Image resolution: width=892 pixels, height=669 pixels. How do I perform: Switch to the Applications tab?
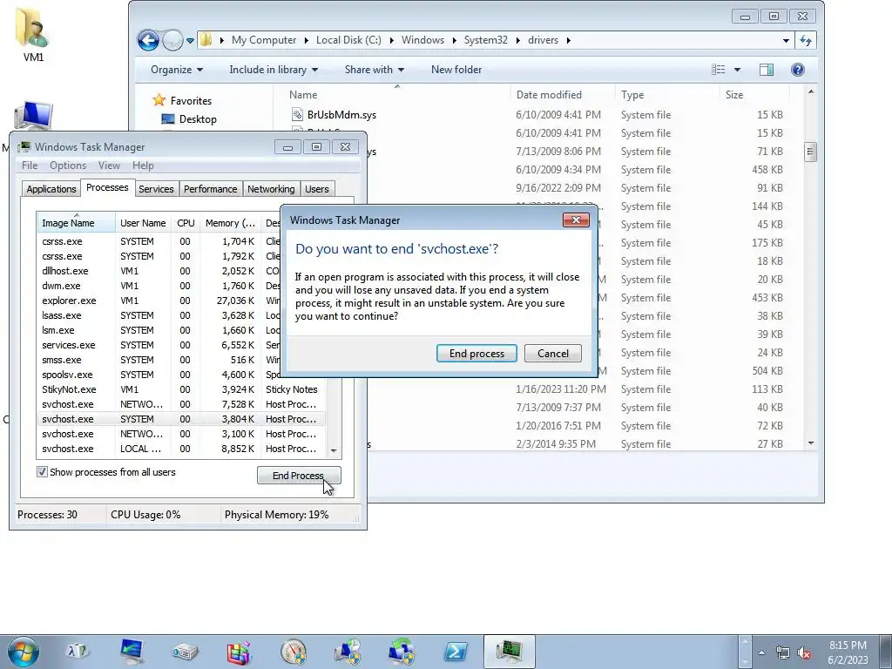pyautogui.click(x=51, y=189)
